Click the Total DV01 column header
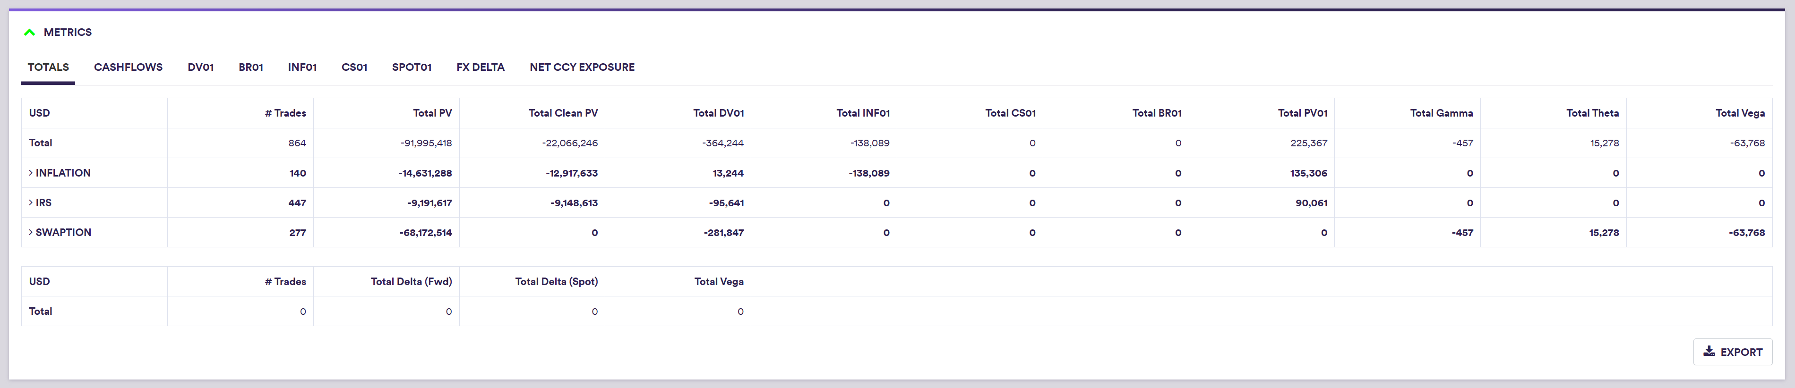1795x388 pixels. (718, 114)
